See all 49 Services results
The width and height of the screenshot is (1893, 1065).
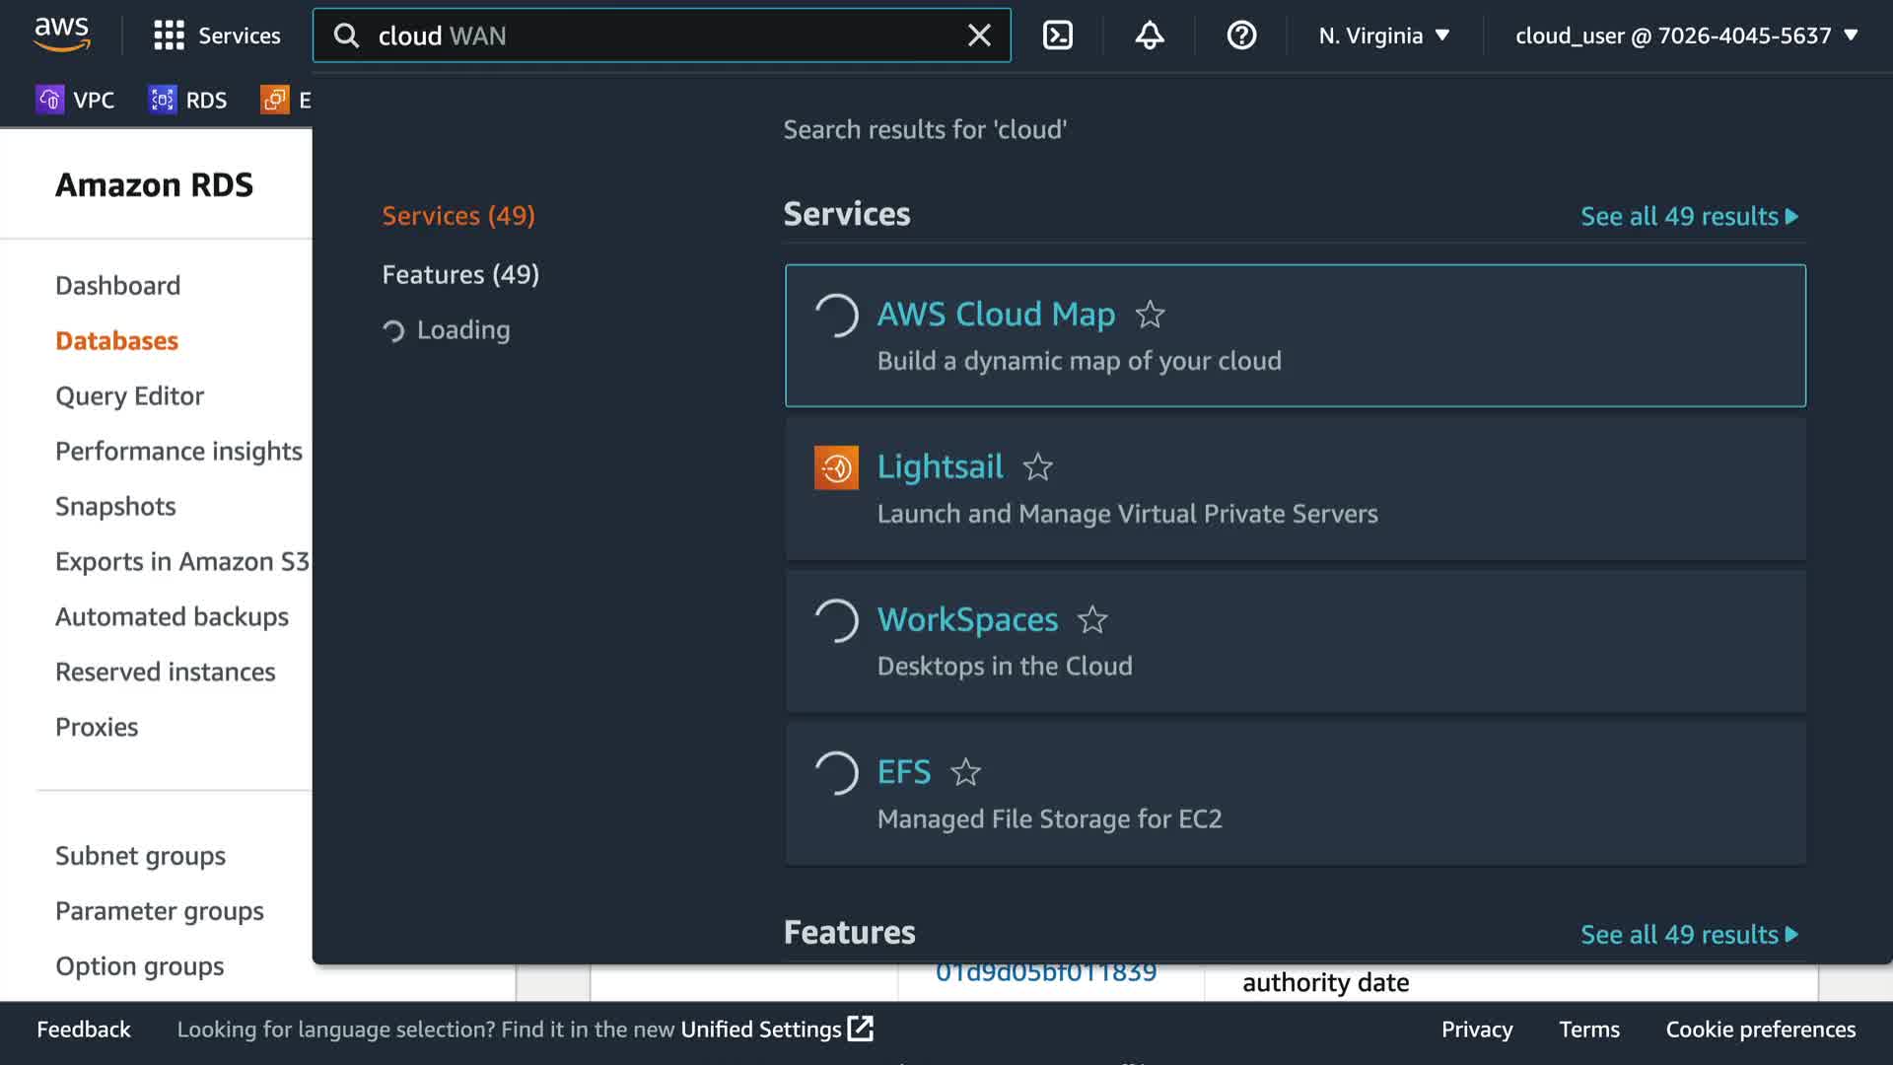click(x=1689, y=216)
